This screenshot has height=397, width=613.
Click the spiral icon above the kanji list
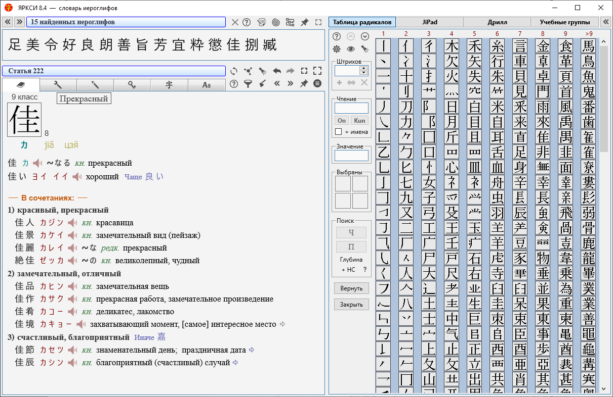275,22
